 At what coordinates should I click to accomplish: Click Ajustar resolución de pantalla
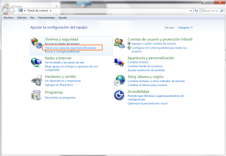tap(146, 70)
